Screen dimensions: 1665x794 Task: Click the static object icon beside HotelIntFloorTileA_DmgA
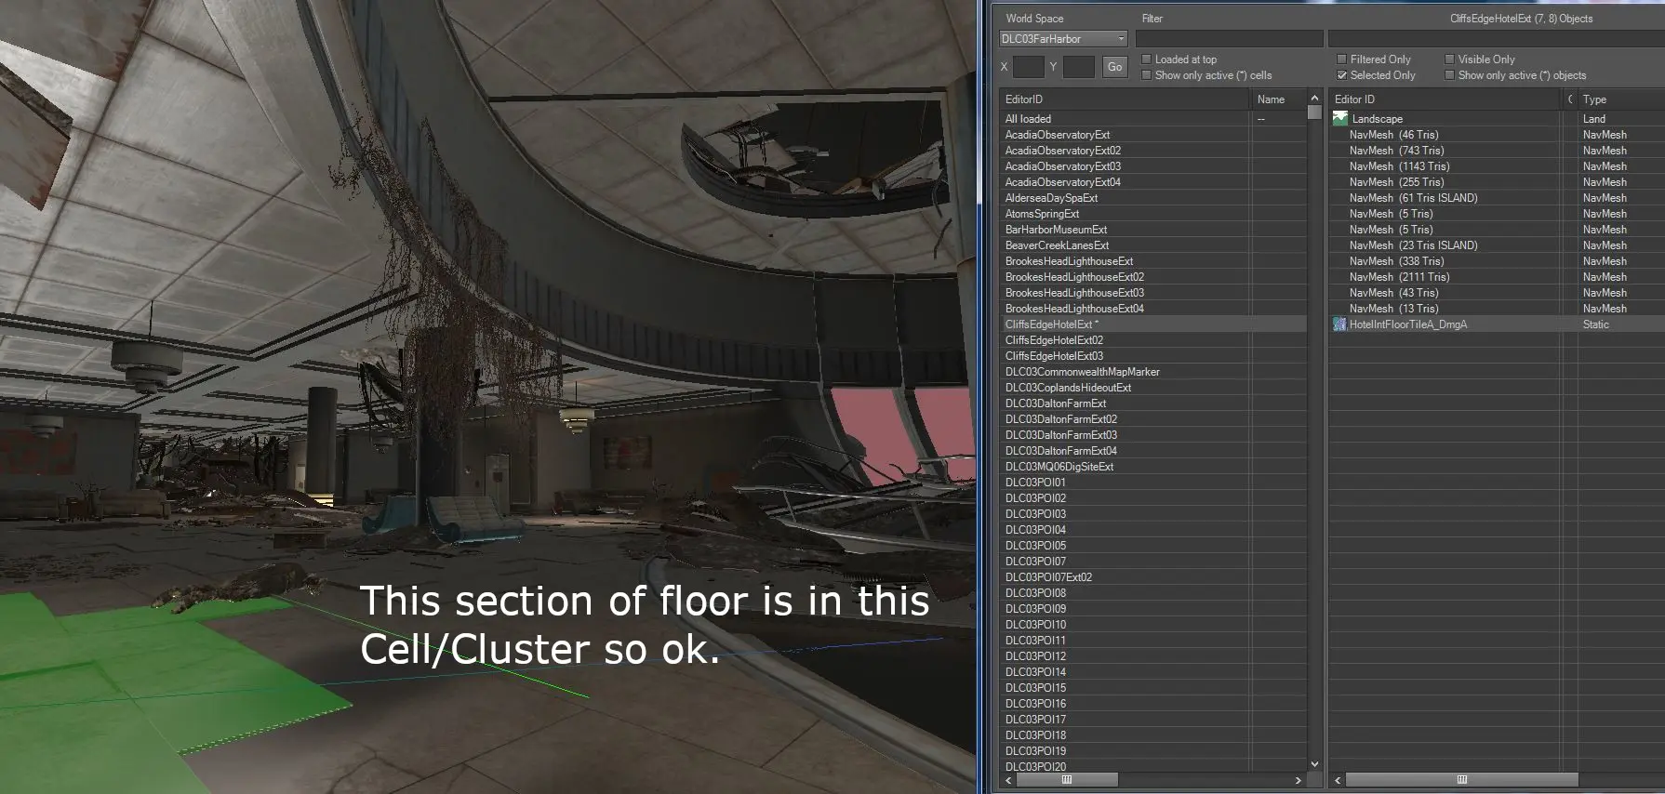coord(1339,324)
